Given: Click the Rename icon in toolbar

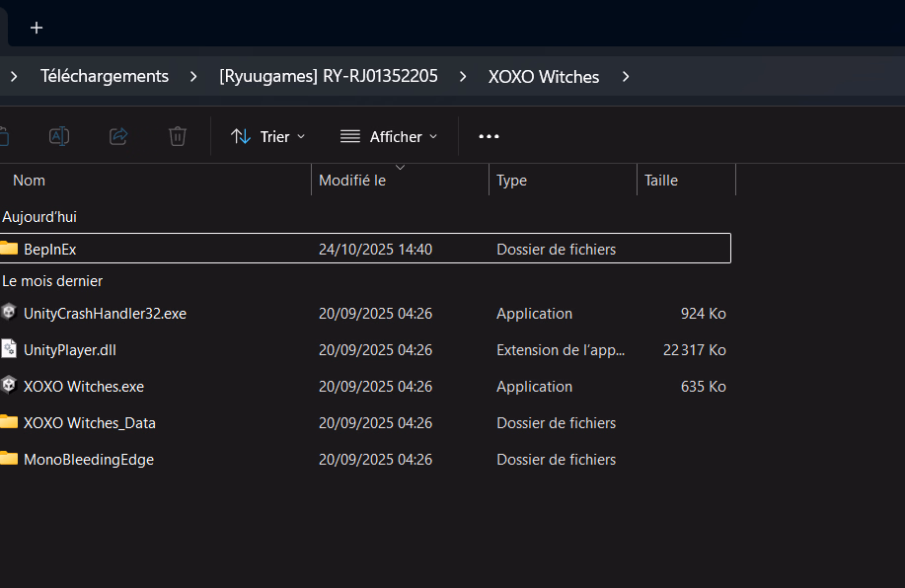Looking at the screenshot, I should coord(59,136).
